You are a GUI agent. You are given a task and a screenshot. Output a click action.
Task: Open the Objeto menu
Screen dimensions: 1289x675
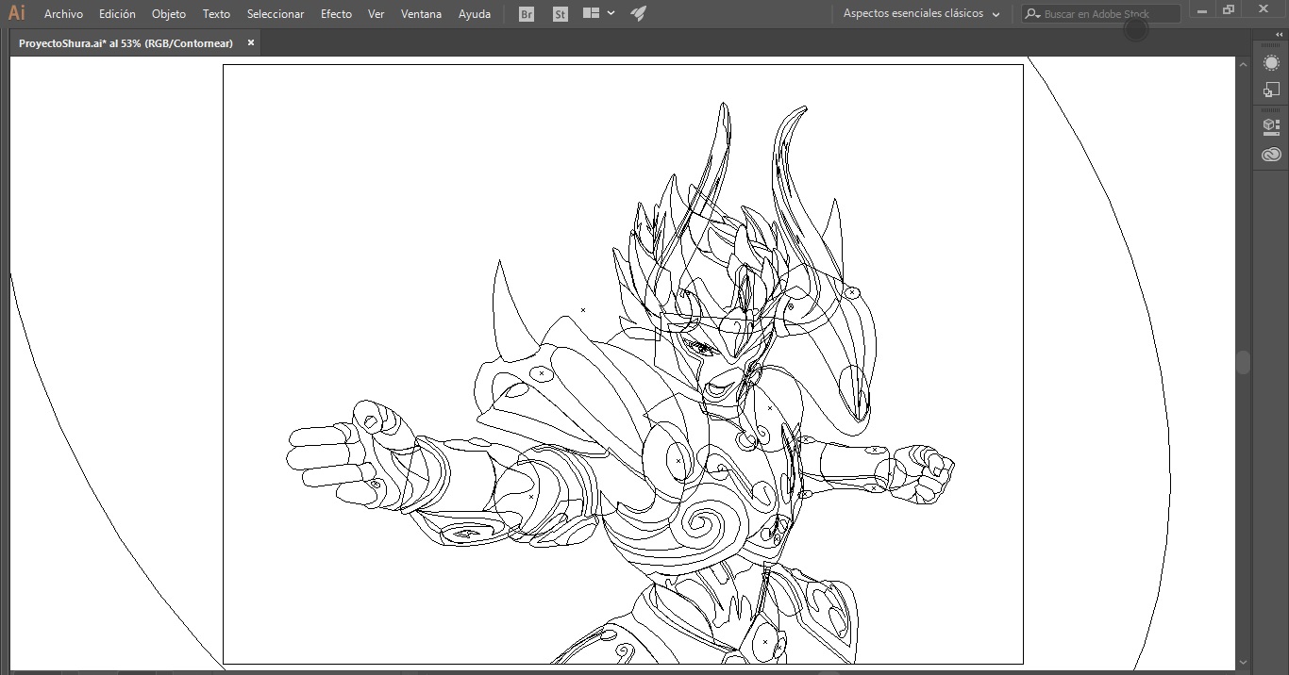(x=169, y=14)
